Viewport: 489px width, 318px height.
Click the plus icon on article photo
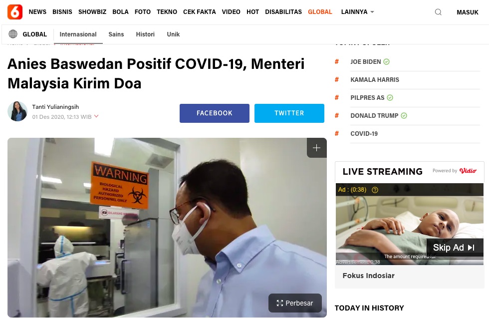[x=316, y=148]
